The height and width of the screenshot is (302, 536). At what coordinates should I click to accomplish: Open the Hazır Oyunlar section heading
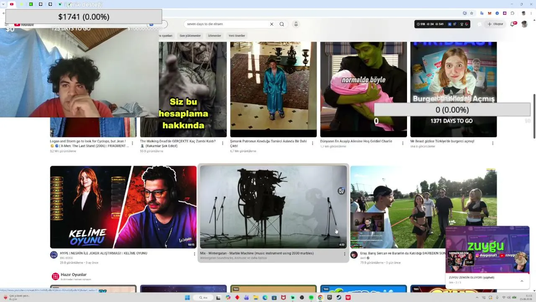[x=74, y=275]
